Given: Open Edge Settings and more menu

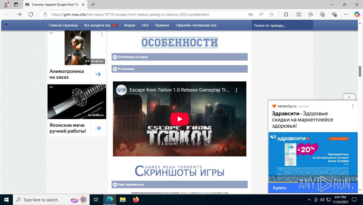Looking at the screenshot, I should pos(346,14).
